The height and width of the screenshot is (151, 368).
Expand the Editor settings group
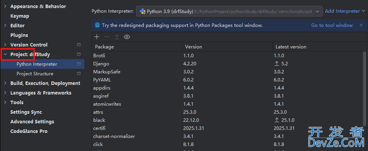pos(5,25)
